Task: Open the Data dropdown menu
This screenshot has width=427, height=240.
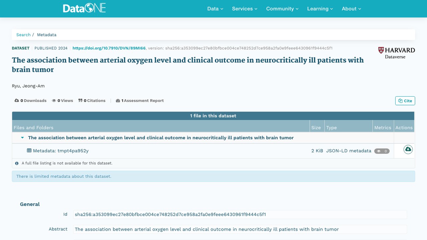Action: pos(215,9)
